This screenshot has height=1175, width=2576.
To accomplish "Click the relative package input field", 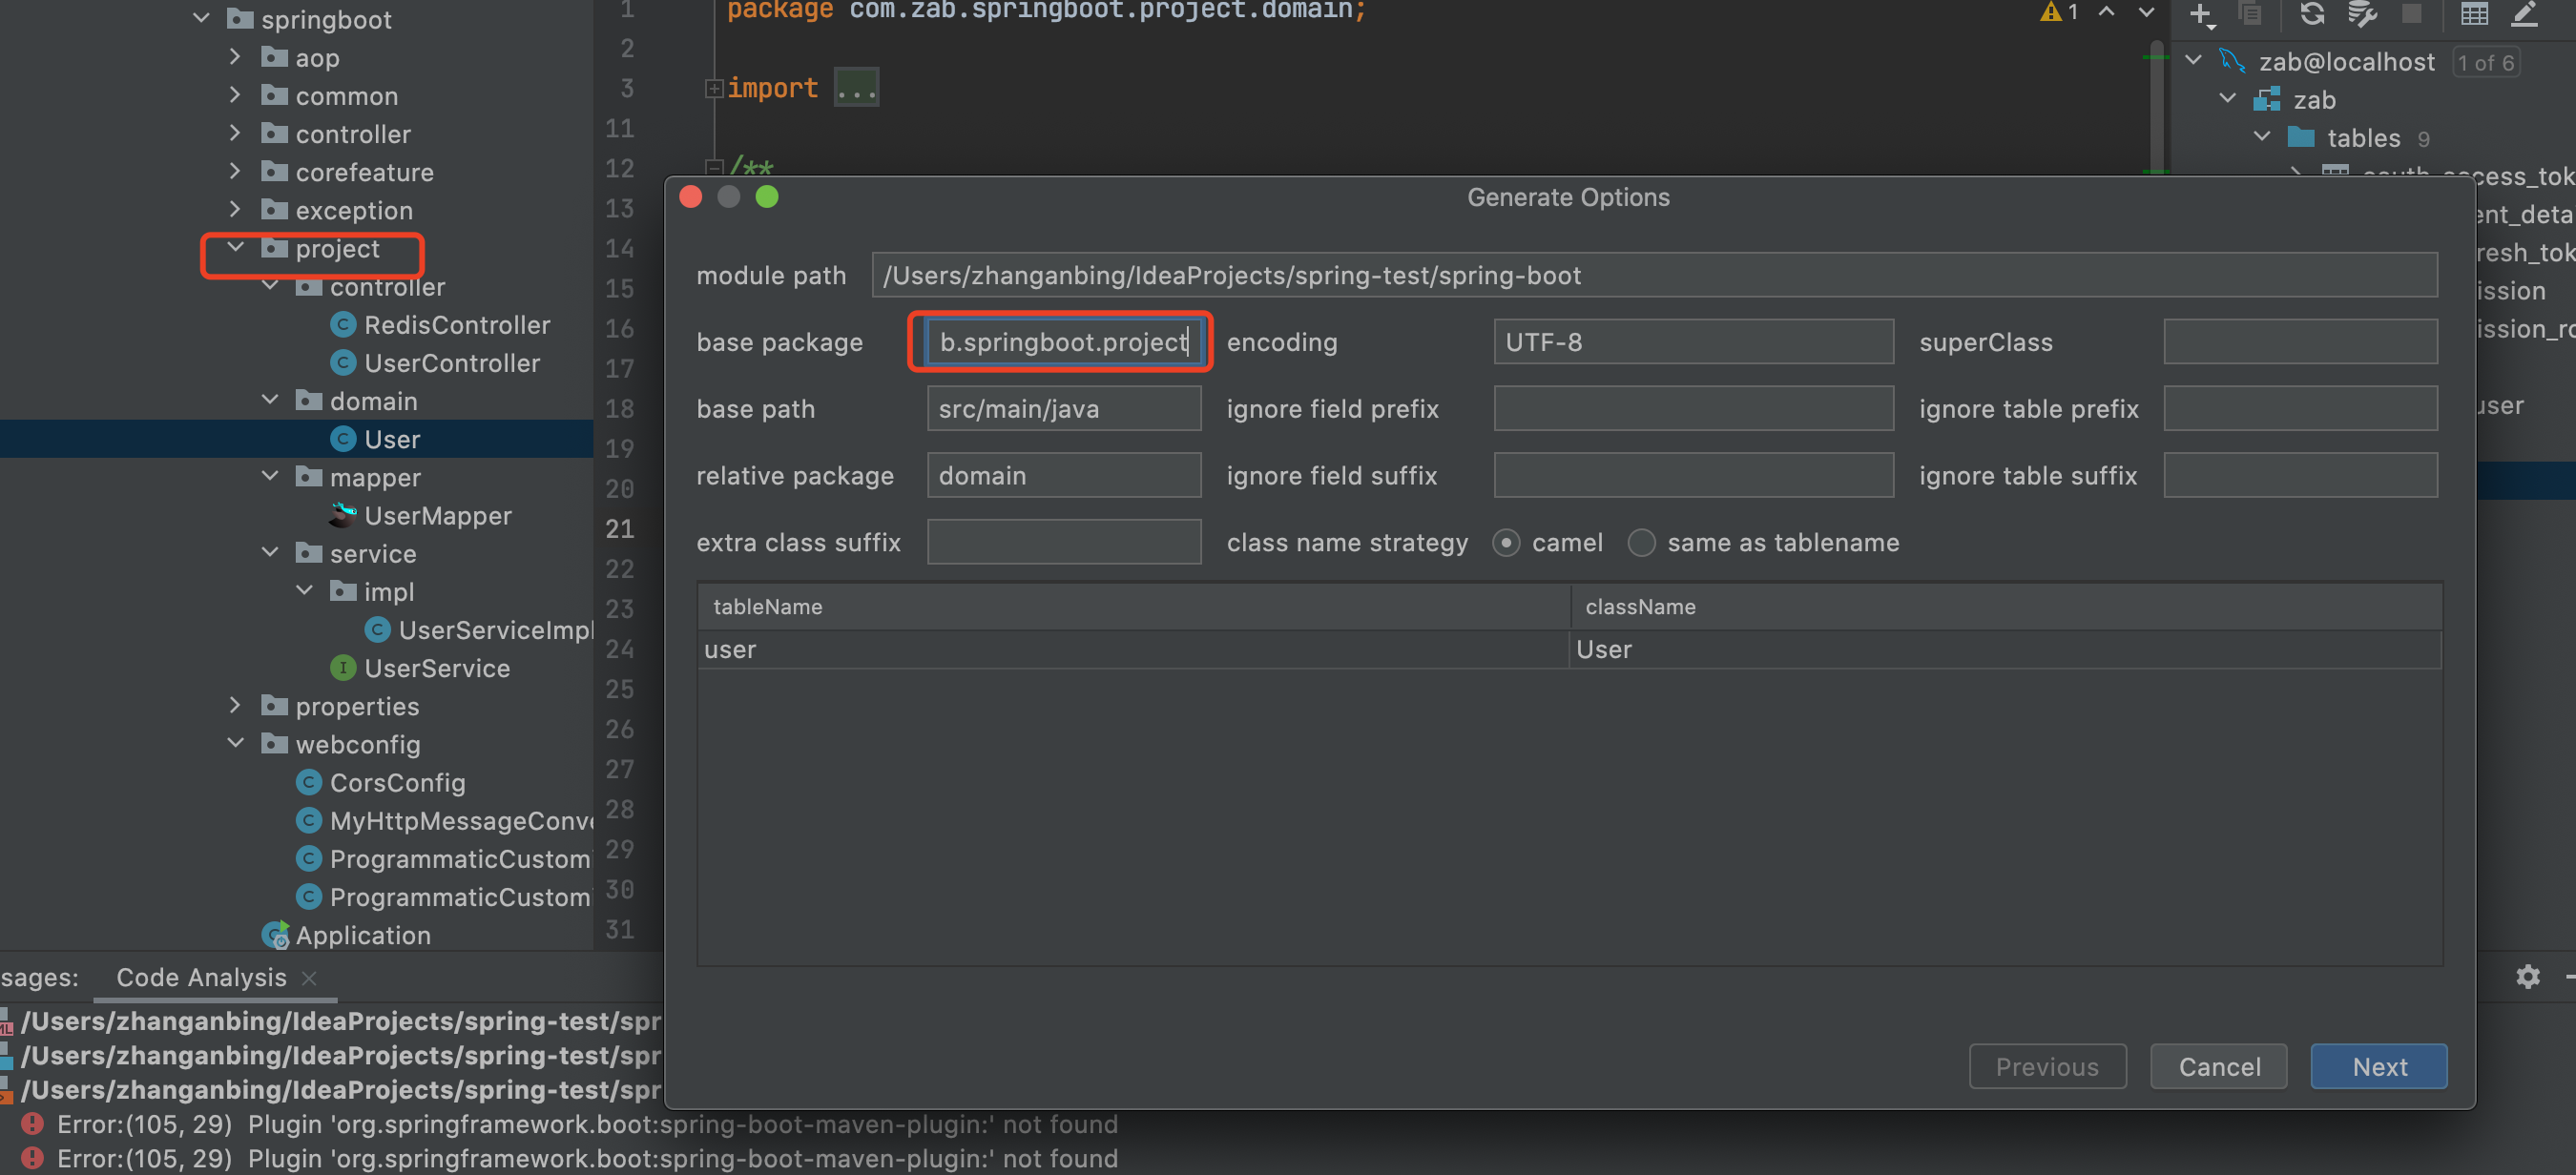I will 1063,476.
